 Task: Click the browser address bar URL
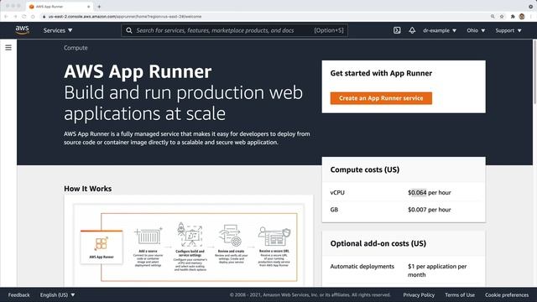(x=125, y=17)
